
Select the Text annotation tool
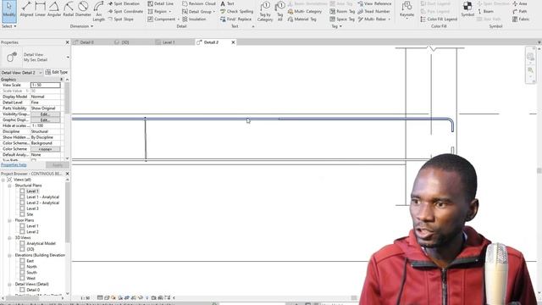[227, 3]
